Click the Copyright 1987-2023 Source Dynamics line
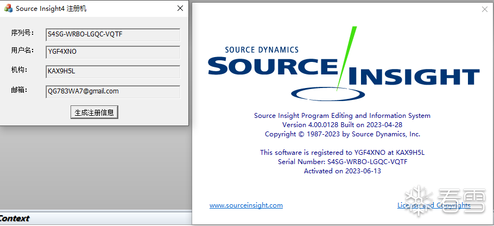The image size is (494, 226). tap(343, 134)
